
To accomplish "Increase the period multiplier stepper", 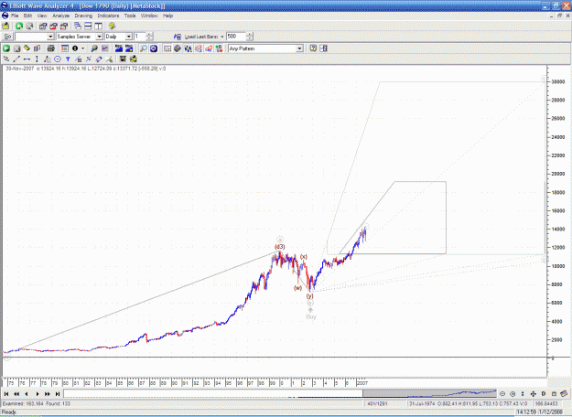I will (x=149, y=35).
